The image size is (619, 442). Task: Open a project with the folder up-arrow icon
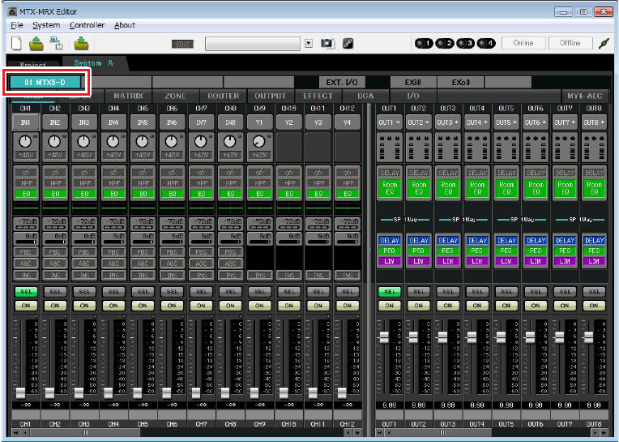36,44
